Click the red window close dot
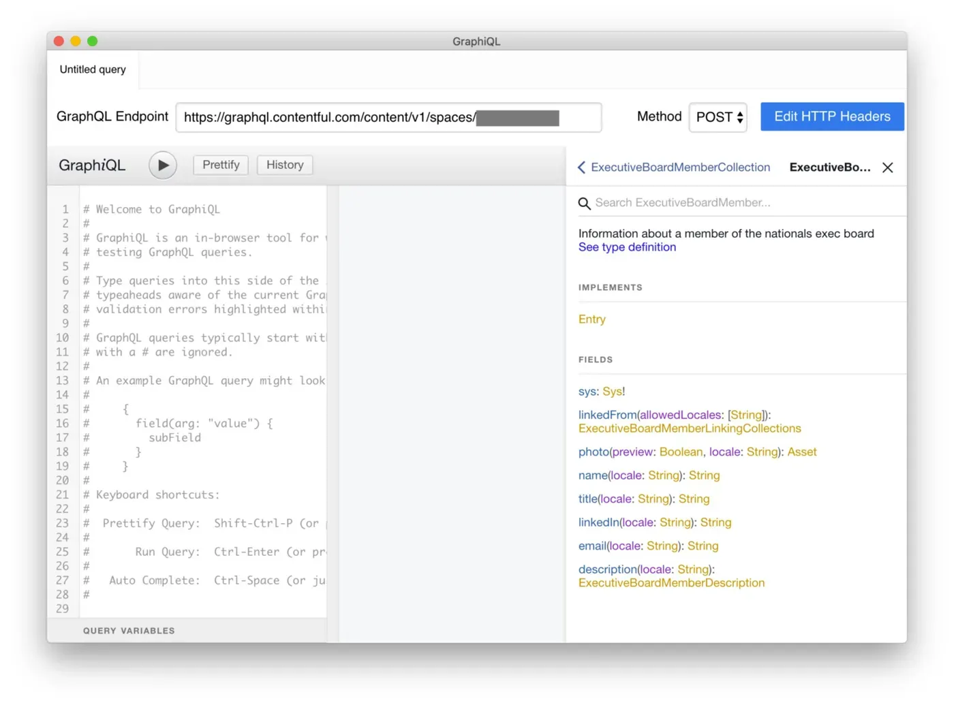 (x=59, y=42)
